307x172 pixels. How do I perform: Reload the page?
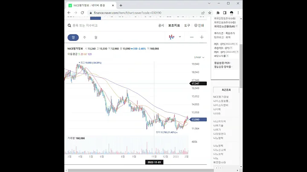click(x=82, y=13)
